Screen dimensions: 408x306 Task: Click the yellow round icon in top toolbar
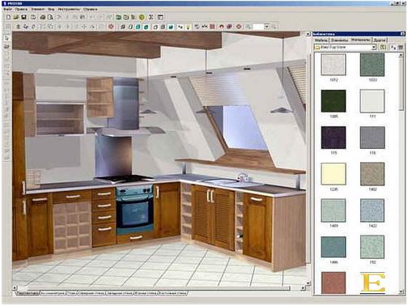pos(142,17)
